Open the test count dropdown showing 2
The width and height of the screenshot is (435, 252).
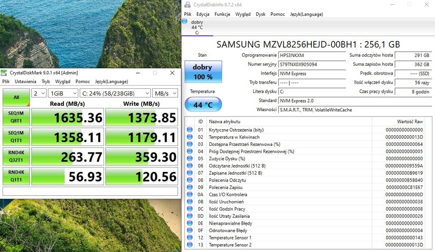39,93
